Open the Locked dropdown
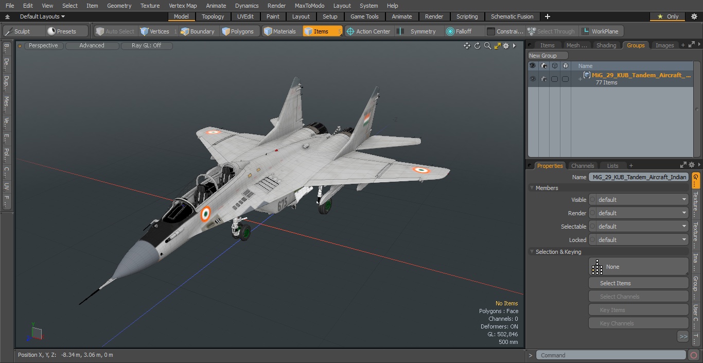The image size is (703, 363). click(639, 240)
